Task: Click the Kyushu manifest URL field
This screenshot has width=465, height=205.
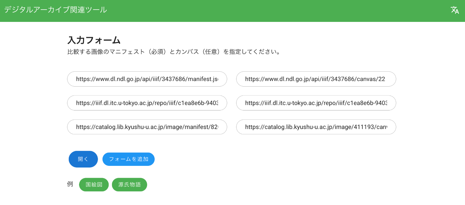Action: pos(147,127)
